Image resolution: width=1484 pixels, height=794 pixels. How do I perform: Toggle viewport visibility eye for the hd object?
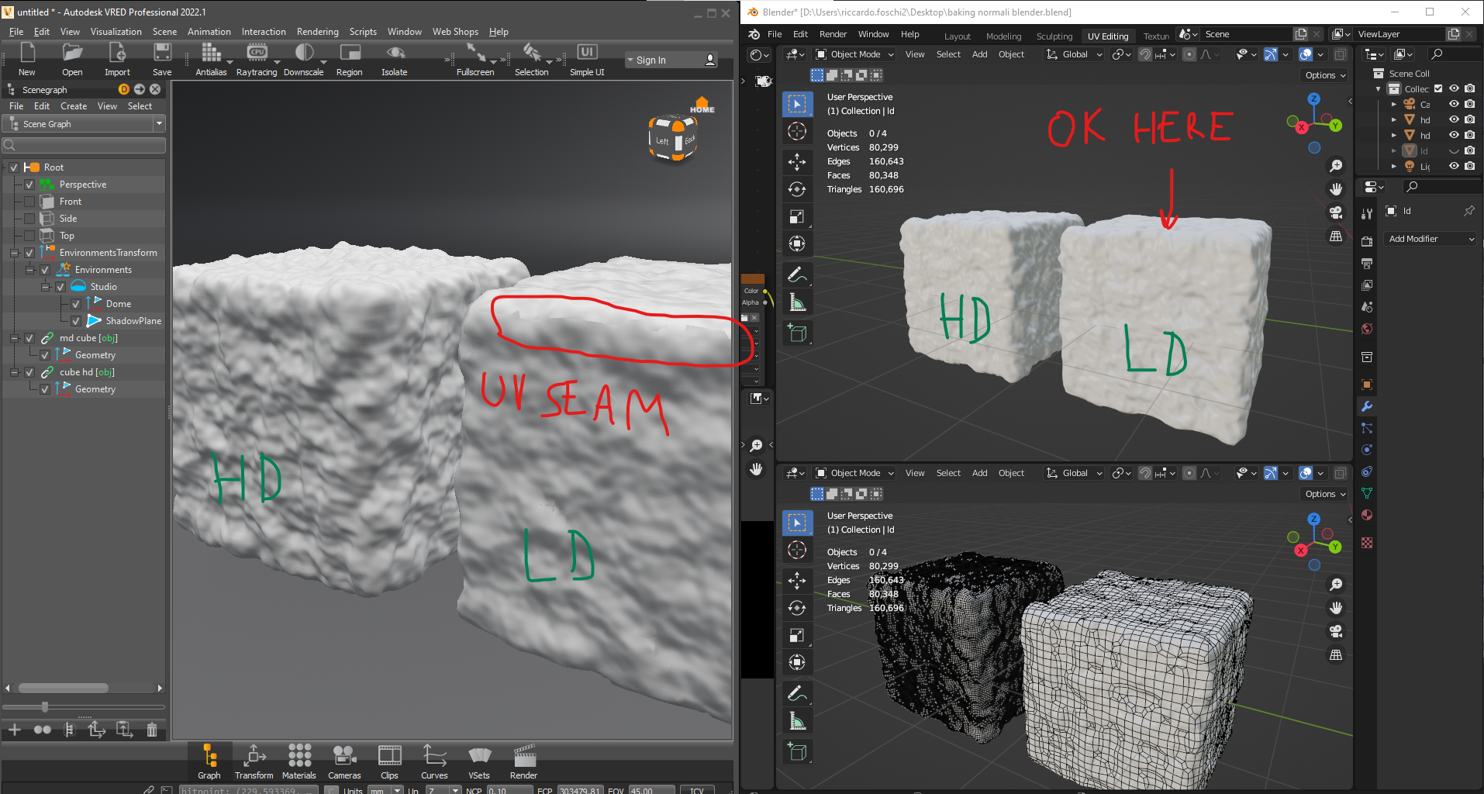(x=1454, y=119)
